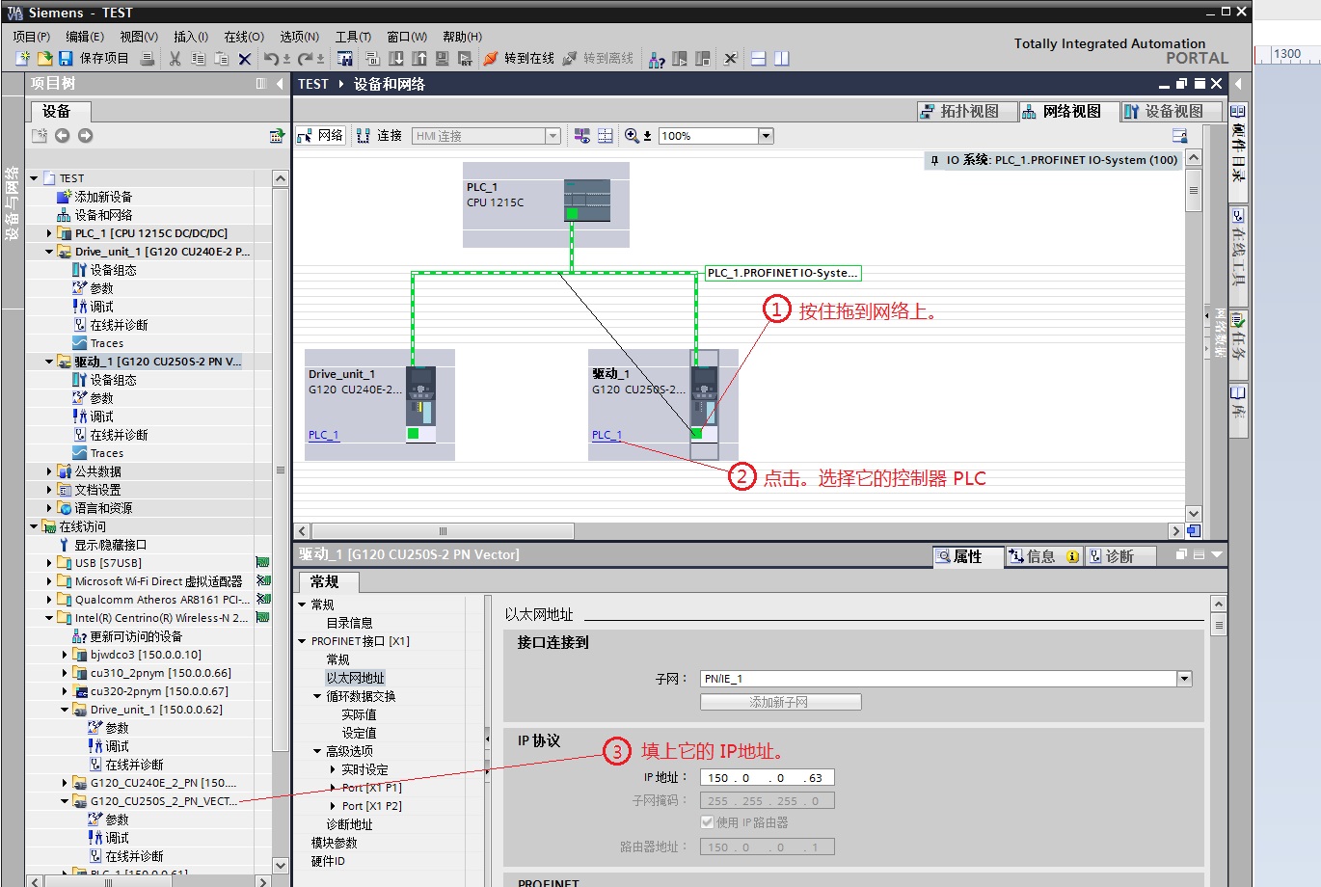Image resolution: width=1321 pixels, height=887 pixels.
Task: Expand PLC_1 [CPU 1215C DC/DC/DC] tree node
Action: click(x=49, y=233)
